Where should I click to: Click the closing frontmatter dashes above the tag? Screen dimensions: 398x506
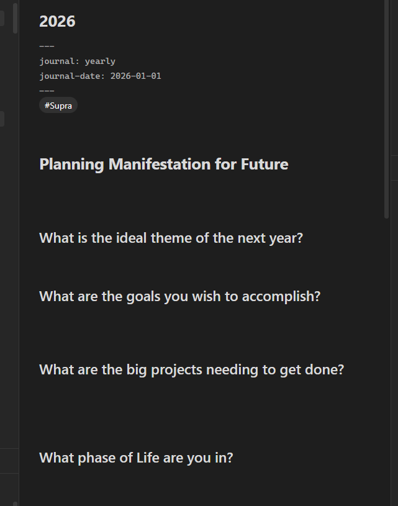[x=47, y=91]
